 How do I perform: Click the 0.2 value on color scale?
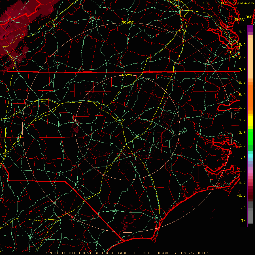242,183
